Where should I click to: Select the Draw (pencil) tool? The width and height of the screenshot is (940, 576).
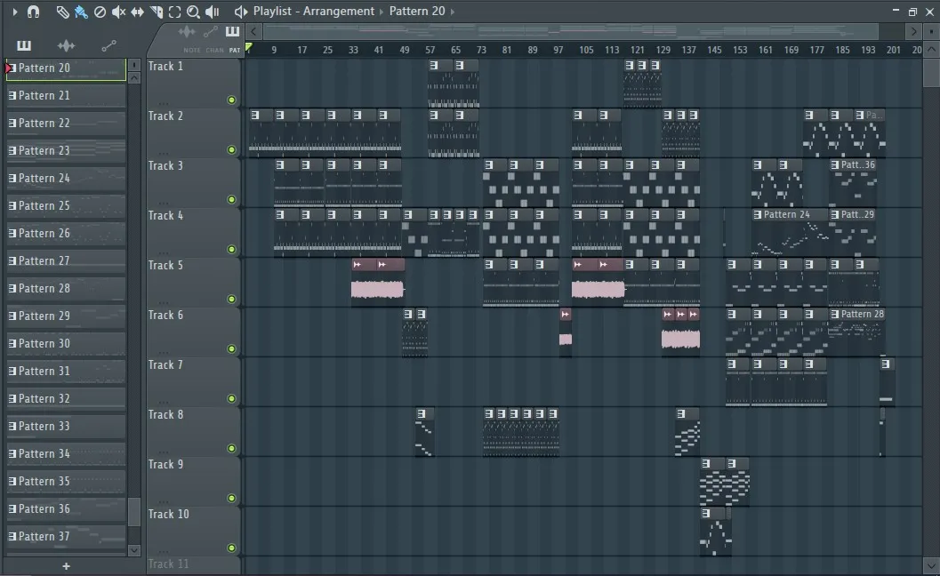tap(63, 12)
